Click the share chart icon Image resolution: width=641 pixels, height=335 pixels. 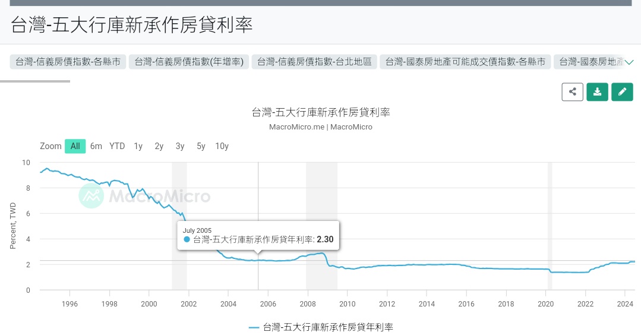[x=573, y=92]
